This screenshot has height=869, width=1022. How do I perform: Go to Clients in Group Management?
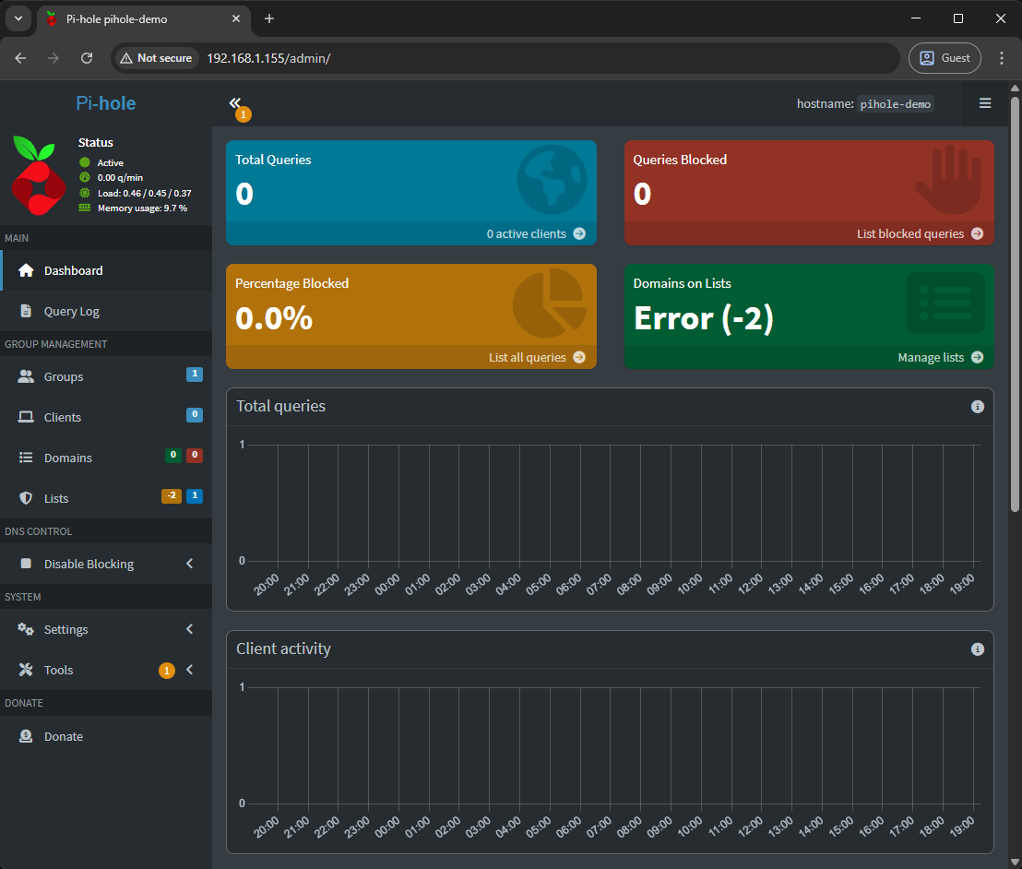click(x=63, y=417)
